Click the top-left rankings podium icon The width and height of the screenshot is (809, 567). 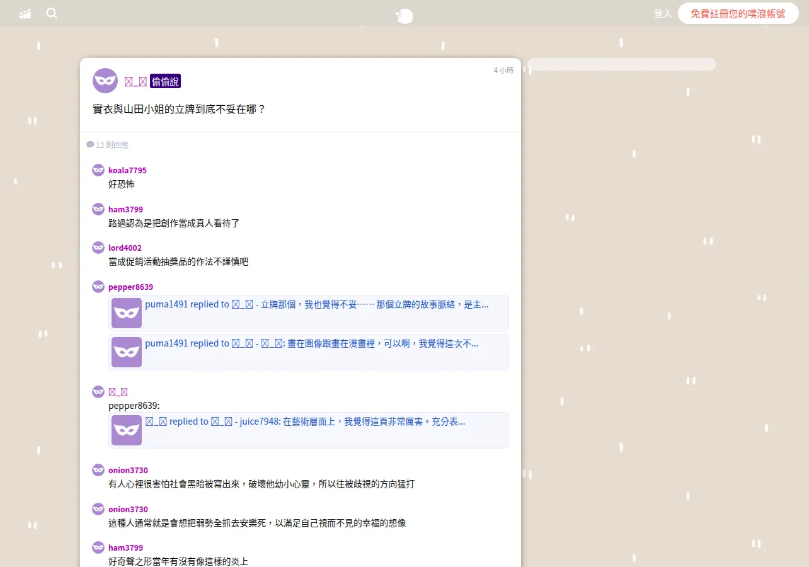[x=25, y=13]
